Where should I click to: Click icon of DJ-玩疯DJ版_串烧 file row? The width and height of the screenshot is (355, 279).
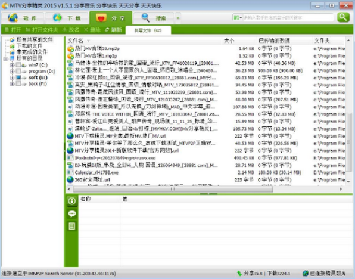coord(70,165)
